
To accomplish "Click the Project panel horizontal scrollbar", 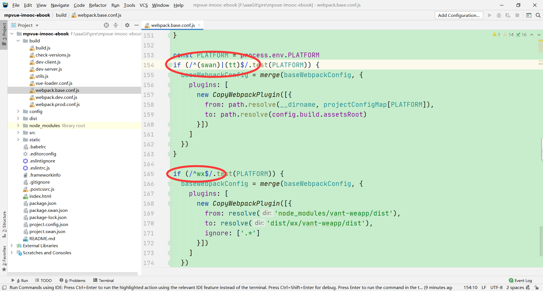I will (x=72, y=274).
